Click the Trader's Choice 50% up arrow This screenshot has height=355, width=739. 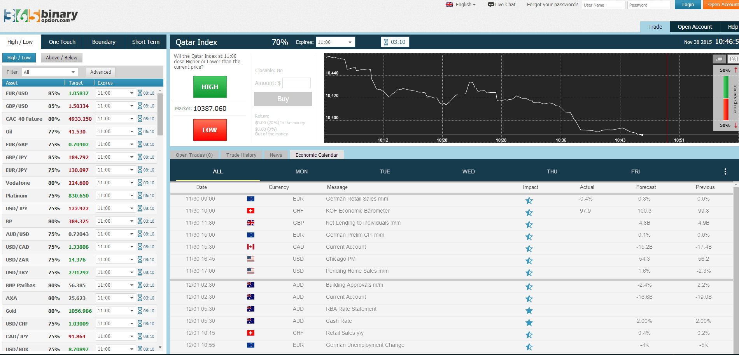pyautogui.click(x=735, y=70)
